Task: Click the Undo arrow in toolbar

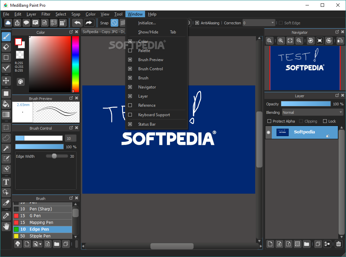Action: point(77,23)
